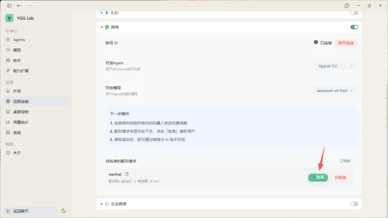This screenshot has width=388, height=218.
Task: Click the YGG Lab logo icon
Action: coord(9,18)
